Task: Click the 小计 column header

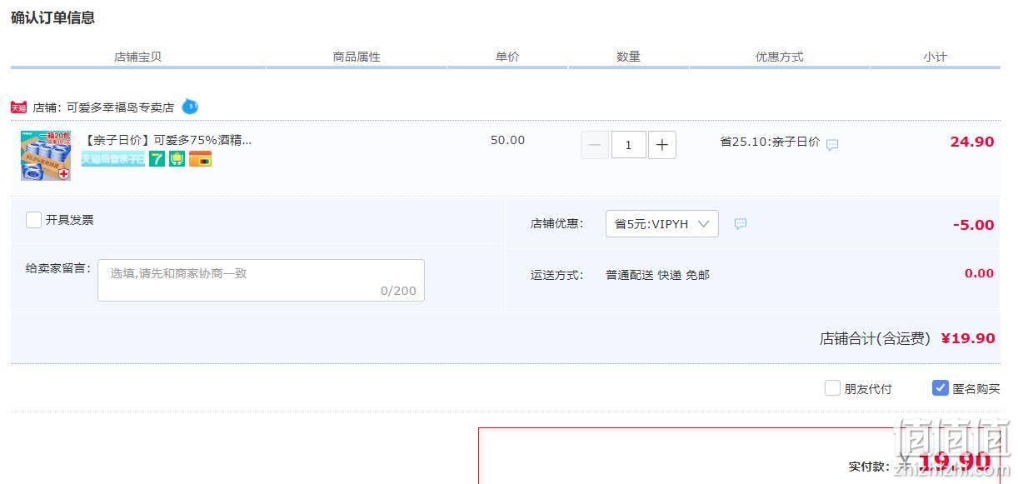Action: pos(935,57)
